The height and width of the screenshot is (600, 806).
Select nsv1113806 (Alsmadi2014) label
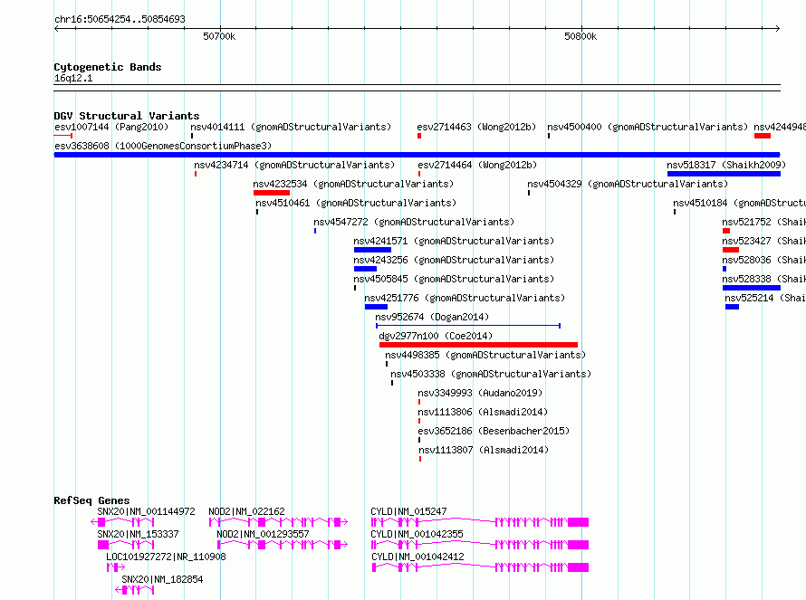click(x=483, y=412)
